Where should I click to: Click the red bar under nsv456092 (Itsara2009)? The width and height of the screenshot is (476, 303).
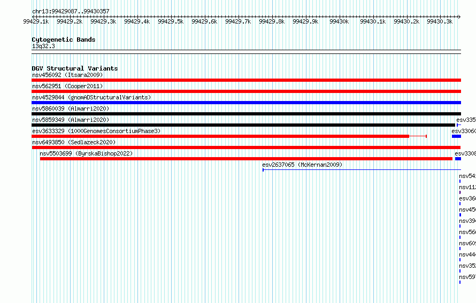click(x=246, y=80)
